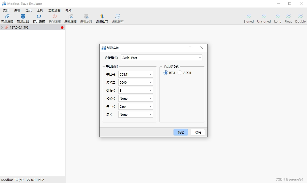This screenshot has height=183, width=307.
Task: Open the 实时绘图 menu
Action: (54, 10)
